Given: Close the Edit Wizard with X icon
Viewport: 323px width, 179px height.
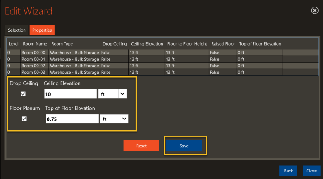Looking at the screenshot, I should pyautogui.click(x=315, y=10).
